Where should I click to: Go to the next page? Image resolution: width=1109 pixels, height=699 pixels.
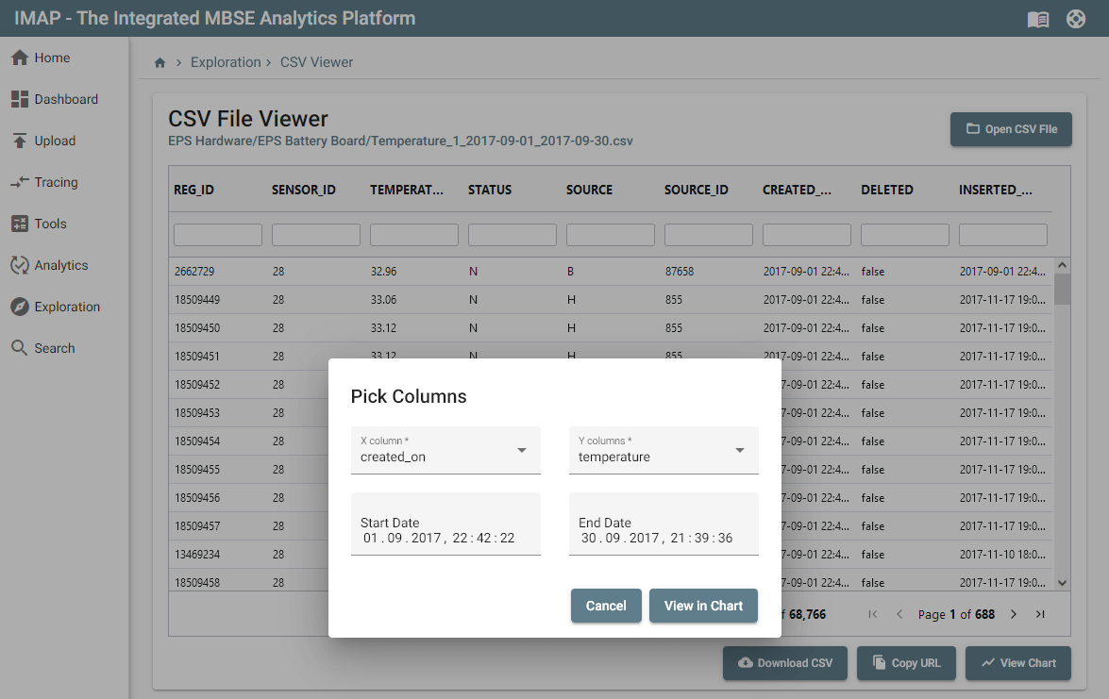point(1014,614)
